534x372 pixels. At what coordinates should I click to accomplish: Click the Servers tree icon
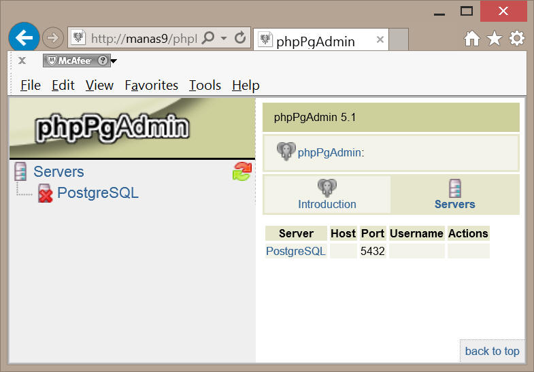coord(20,171)
